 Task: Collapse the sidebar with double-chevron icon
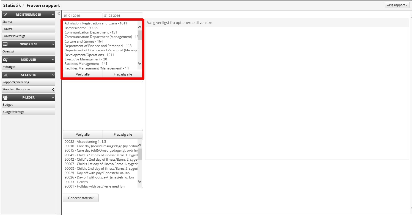(59, 13)
